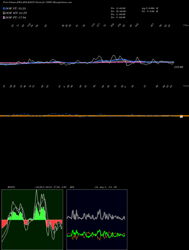Click the 159.00 price label
Image resolution: width=189 pixels, height=250 pixels.
click(178, 67)
